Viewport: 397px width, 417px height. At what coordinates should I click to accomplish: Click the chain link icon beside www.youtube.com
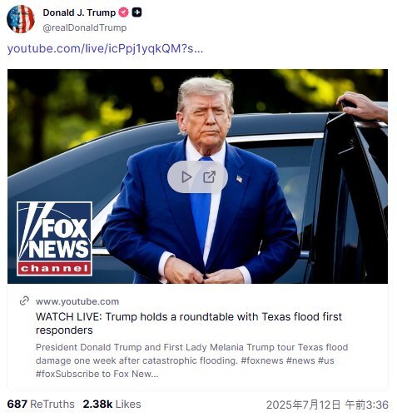pyautogui.click(x=24, y=301)
